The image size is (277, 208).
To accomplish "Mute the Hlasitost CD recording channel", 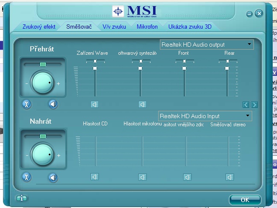I will (95, 177).
